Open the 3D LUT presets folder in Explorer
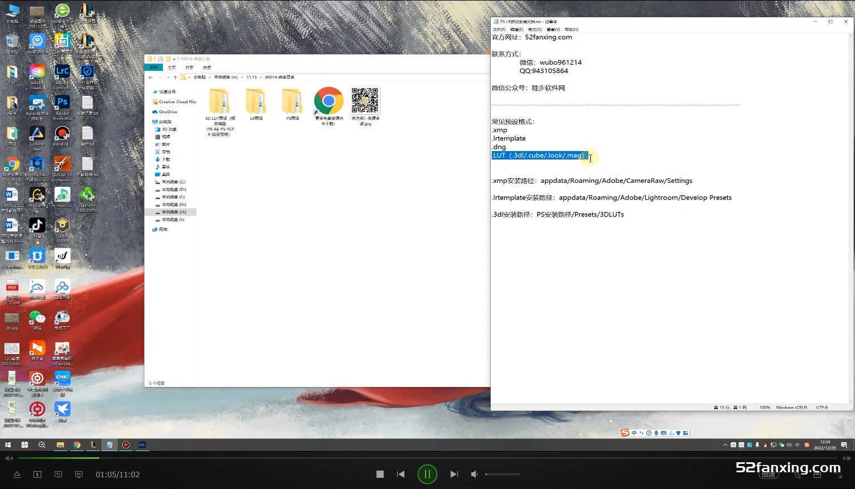Viewport: 855px width, 489px height. point(220,112)
